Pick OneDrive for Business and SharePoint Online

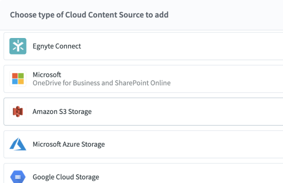102,83
